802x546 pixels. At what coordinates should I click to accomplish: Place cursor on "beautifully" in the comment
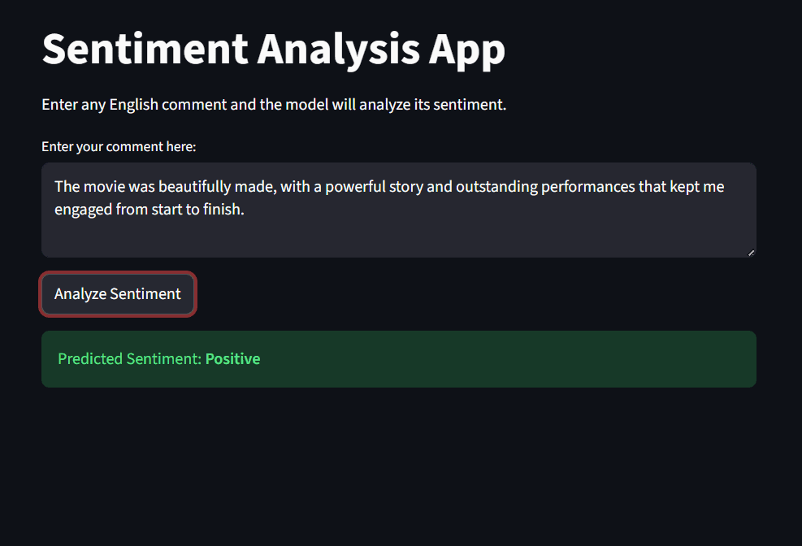pyautogui.click(x=193, y=187)
